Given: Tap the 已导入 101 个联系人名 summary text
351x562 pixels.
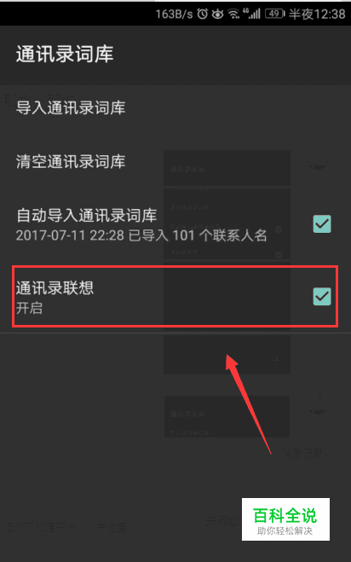Looking at the screenshot, I should pos(198,236).
